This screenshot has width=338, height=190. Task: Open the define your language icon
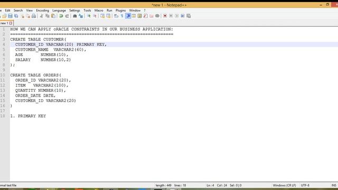[134, 16]
